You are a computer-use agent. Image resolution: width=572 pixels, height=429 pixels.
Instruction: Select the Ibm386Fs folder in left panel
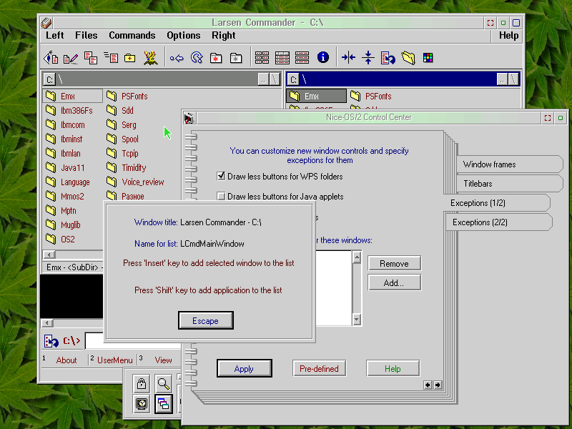[x=69, y=111]
